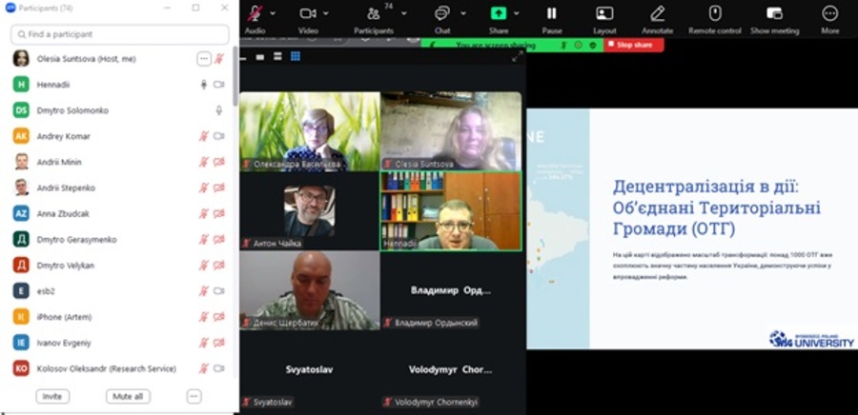Click the Volodymyr Chornenkyi video tile

coord(451,370)
